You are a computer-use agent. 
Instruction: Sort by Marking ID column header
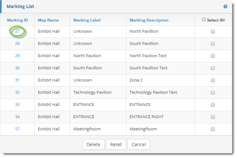17,20
